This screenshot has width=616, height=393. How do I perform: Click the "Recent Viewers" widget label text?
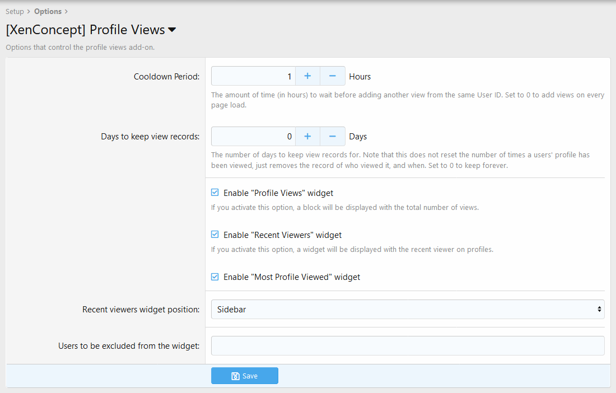pyautogui.click(x=282, y=235)
